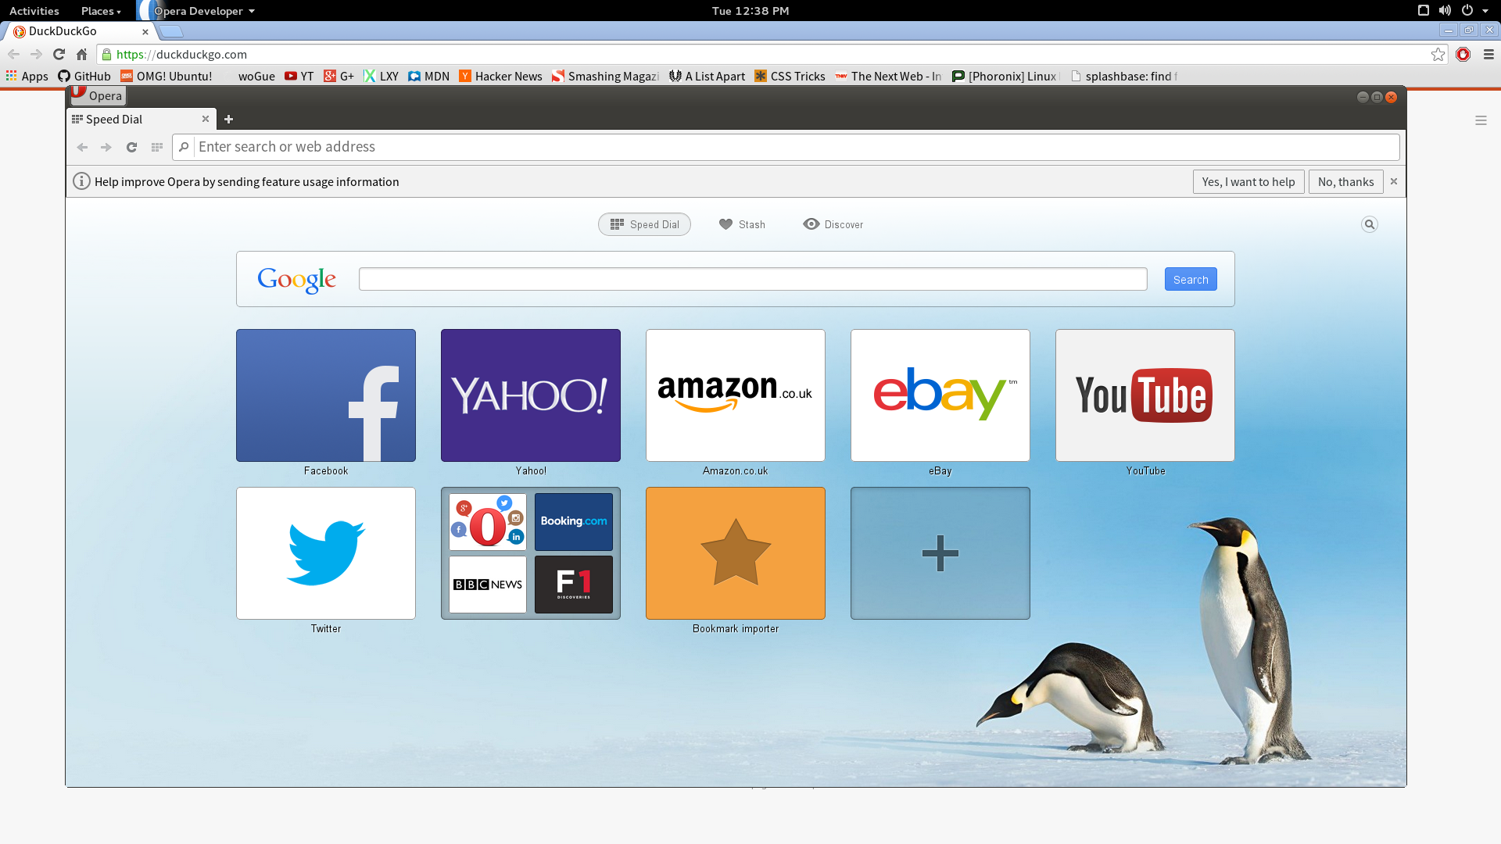The width and height of the screenshot is (1501, 844).
Task: Click Opera's Speed Dial grid toolbar icon
Action: [x=156, y=147]
